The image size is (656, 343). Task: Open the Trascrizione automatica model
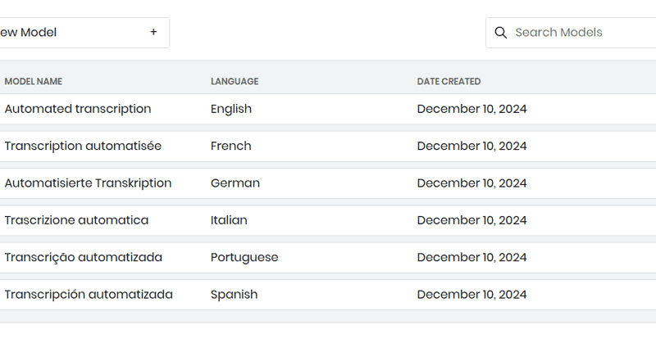click(76, 220)
